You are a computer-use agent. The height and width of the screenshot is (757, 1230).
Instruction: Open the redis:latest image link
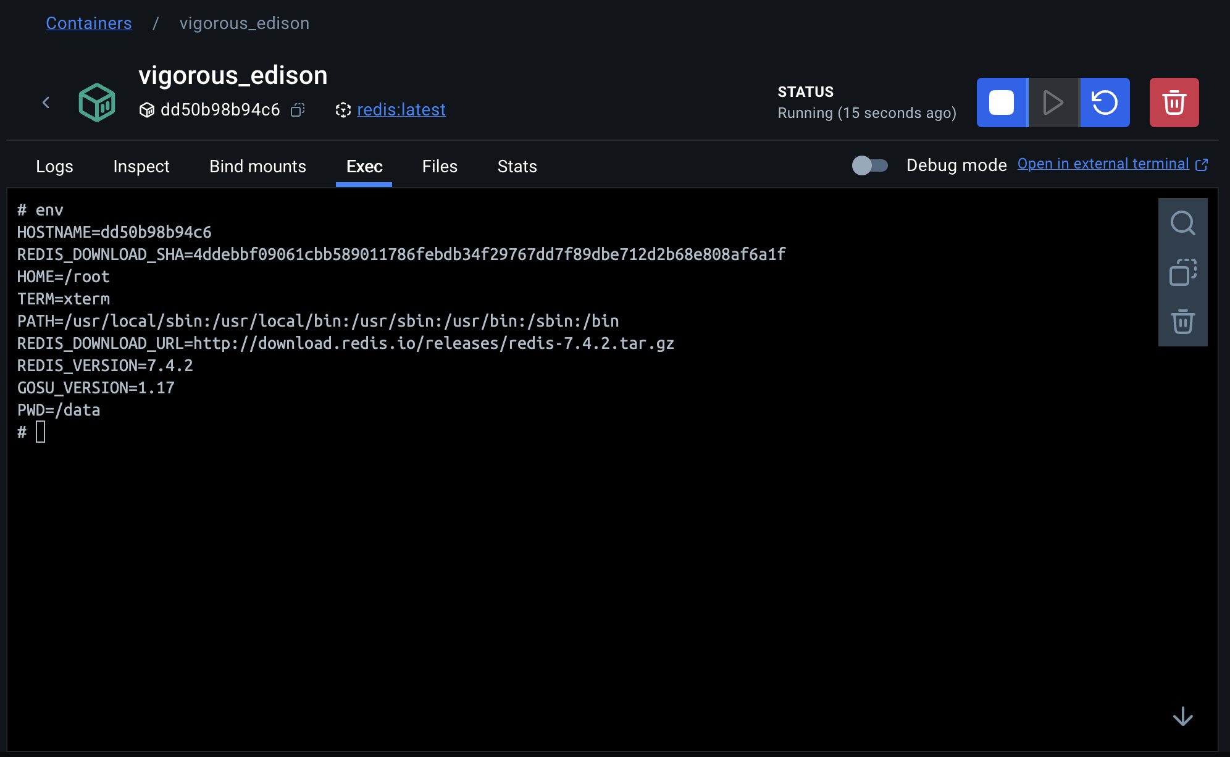(x=401, y=110)
